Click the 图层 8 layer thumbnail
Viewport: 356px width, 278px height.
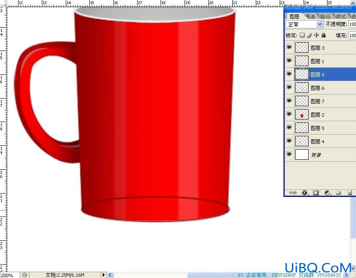tap(302, 74)
